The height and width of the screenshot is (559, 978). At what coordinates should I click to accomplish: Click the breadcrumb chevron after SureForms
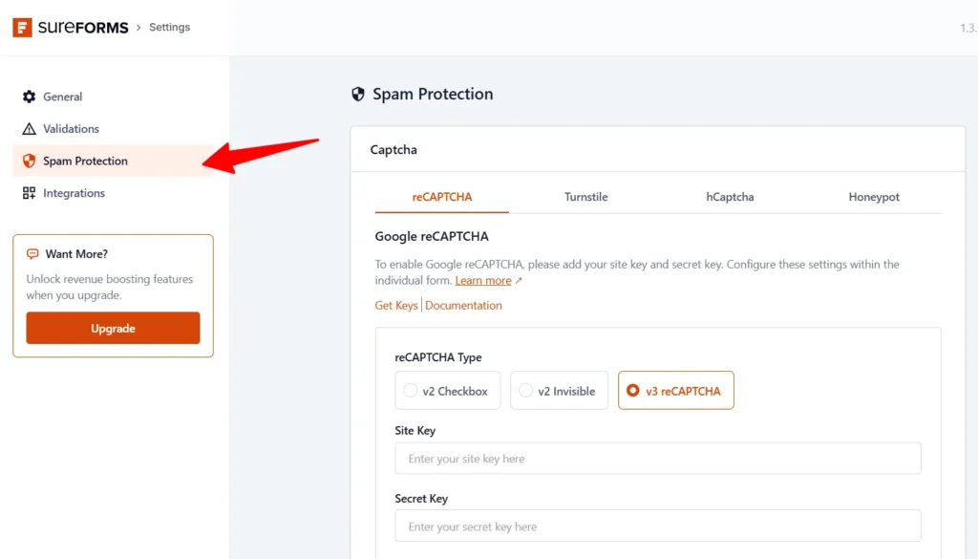coord(138,27)
